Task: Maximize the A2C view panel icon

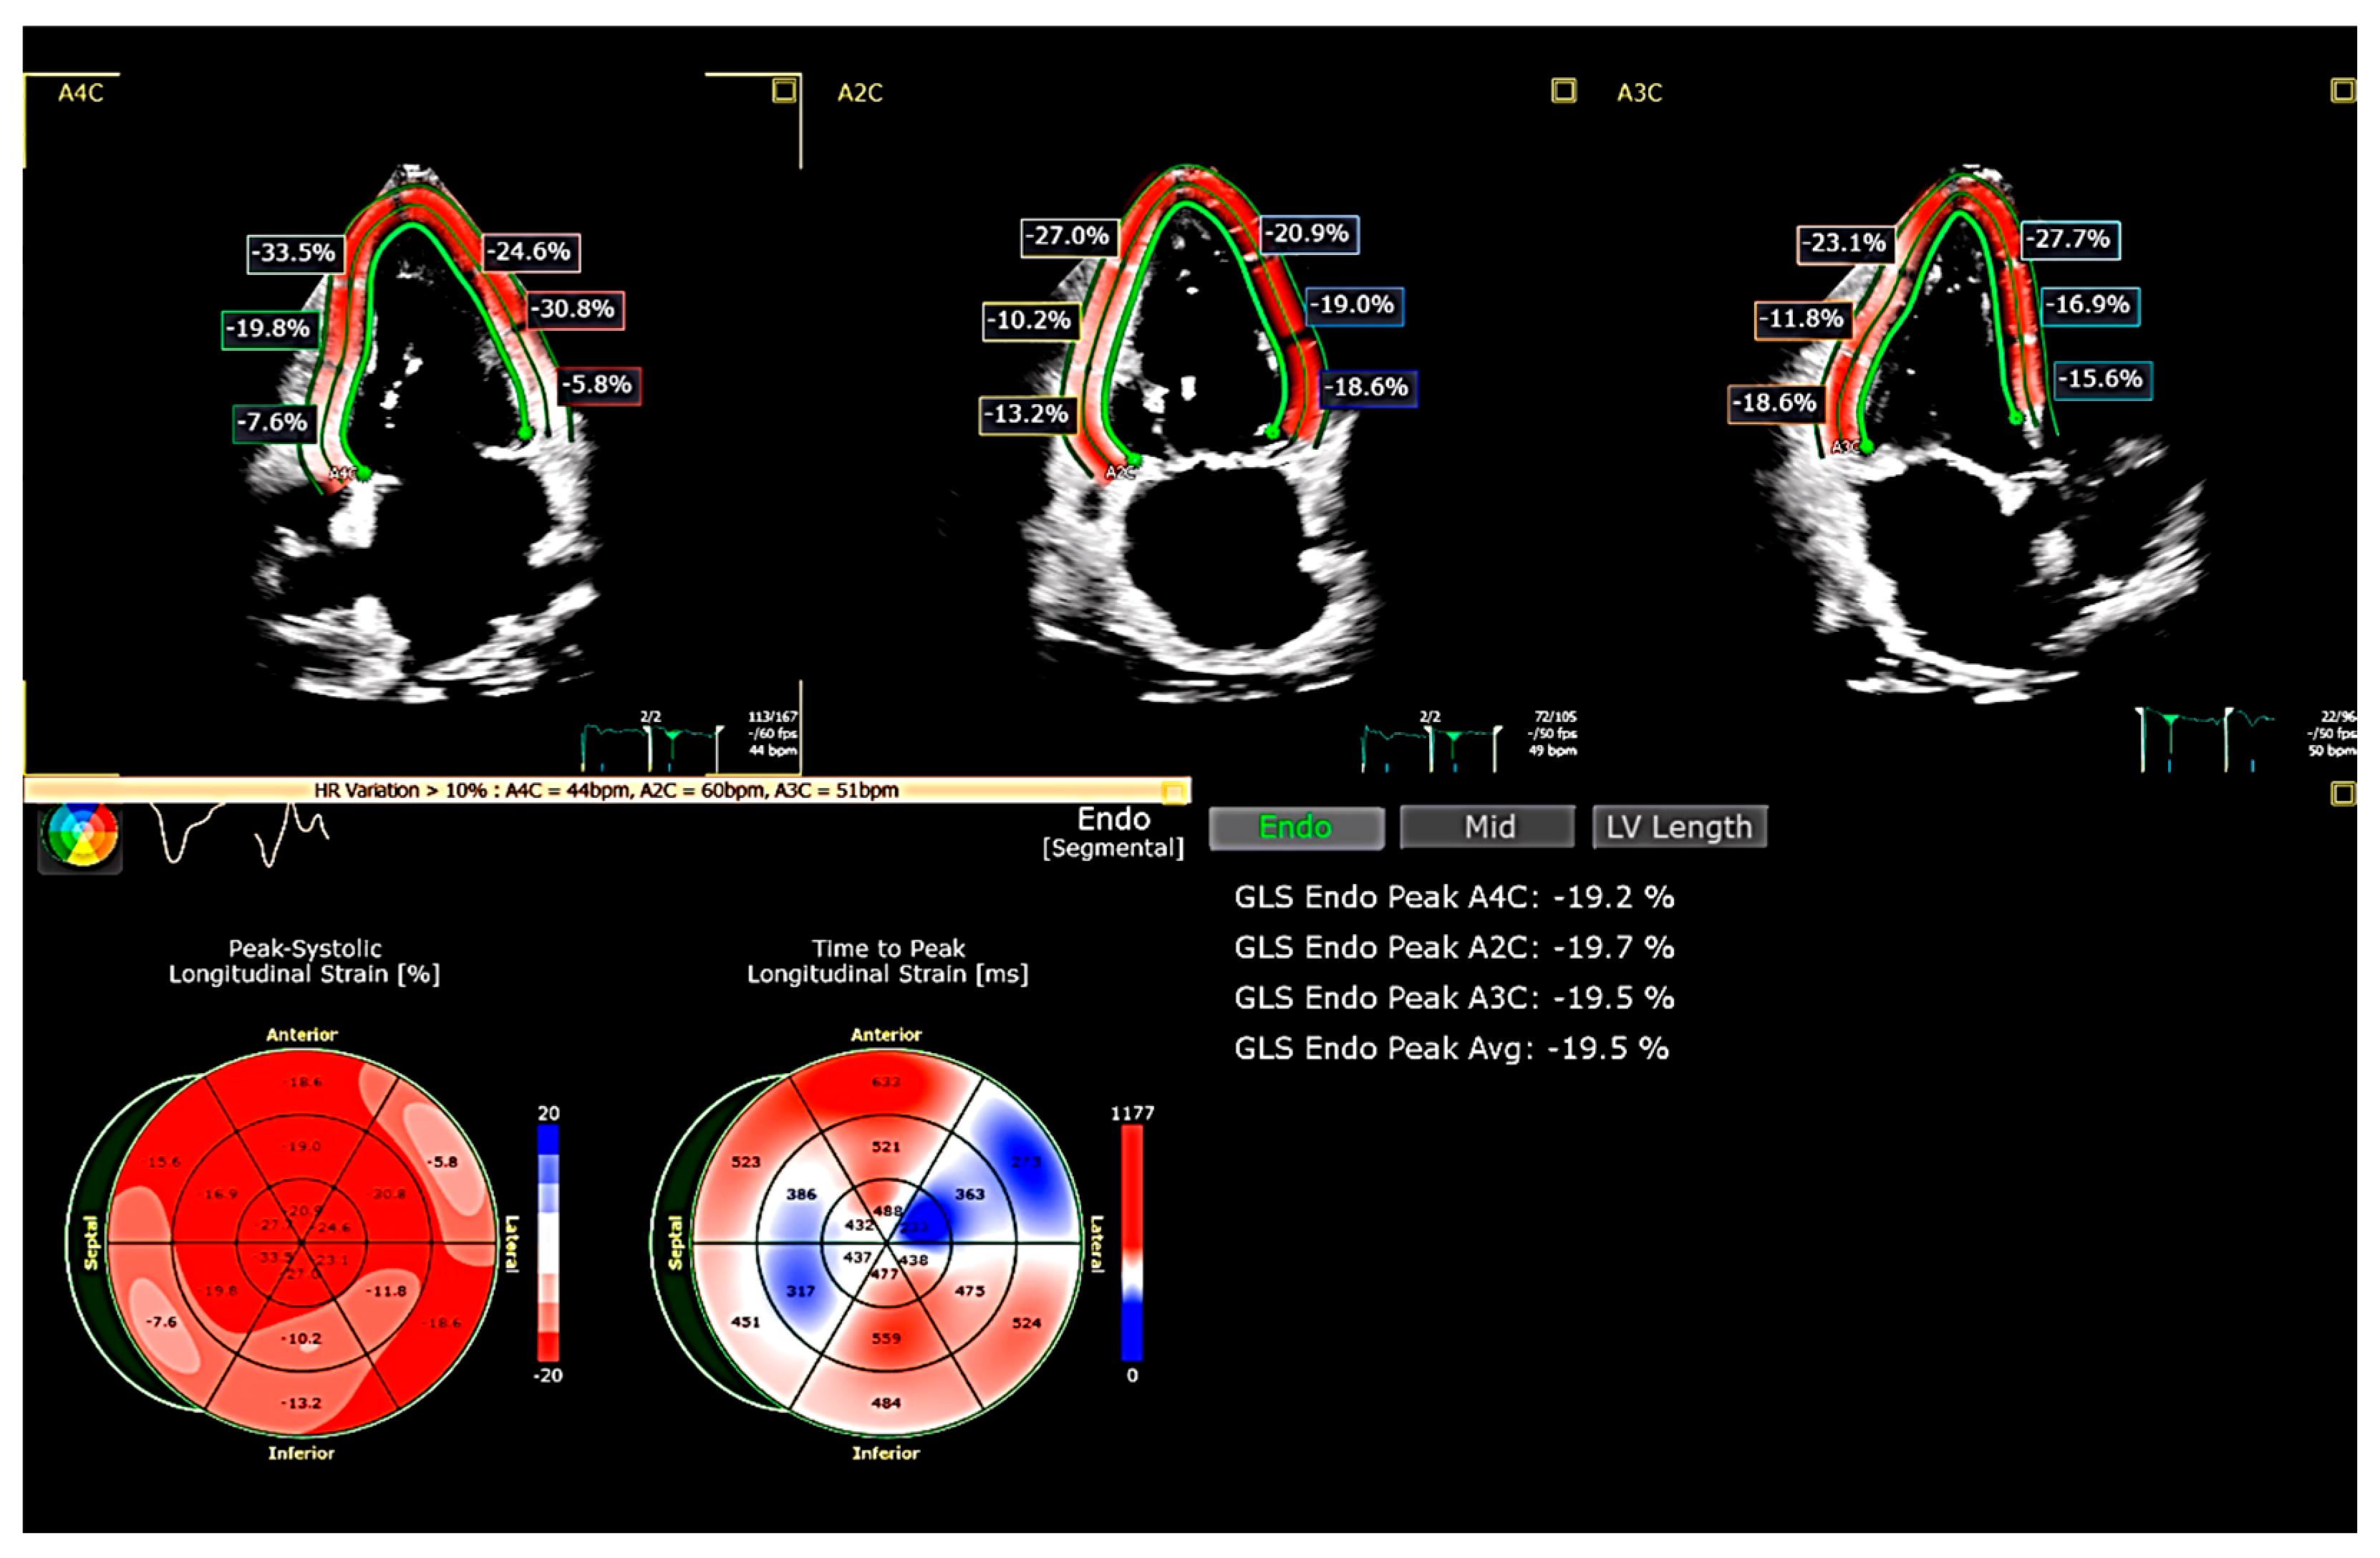Action: [1563, 91]
